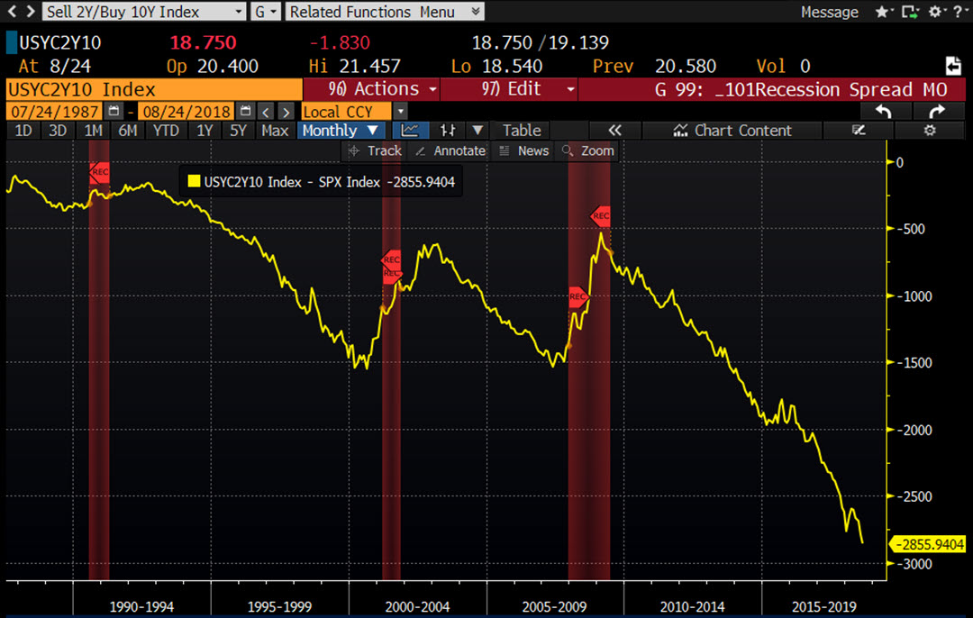Click the REC flag in 1990 recession
The height and width of the screenshot is (618, 973).
pos(99,172)
